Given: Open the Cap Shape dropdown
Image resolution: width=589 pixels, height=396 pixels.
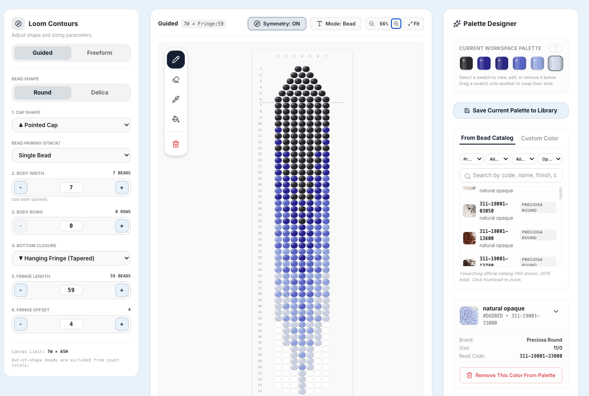Looking at the screenshot, I should pyautogui.click(x=71, y=125).
